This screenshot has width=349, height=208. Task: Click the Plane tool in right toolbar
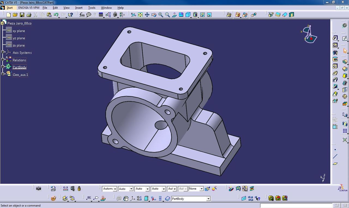(335, 164)
